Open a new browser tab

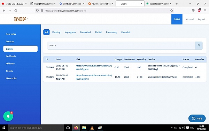(x=177, y=4)
